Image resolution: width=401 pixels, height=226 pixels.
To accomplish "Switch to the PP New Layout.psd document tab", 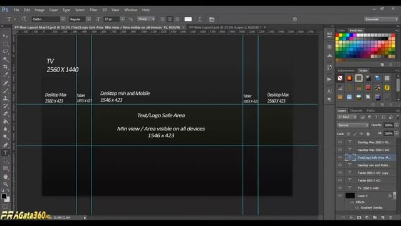I will point(226,27).
